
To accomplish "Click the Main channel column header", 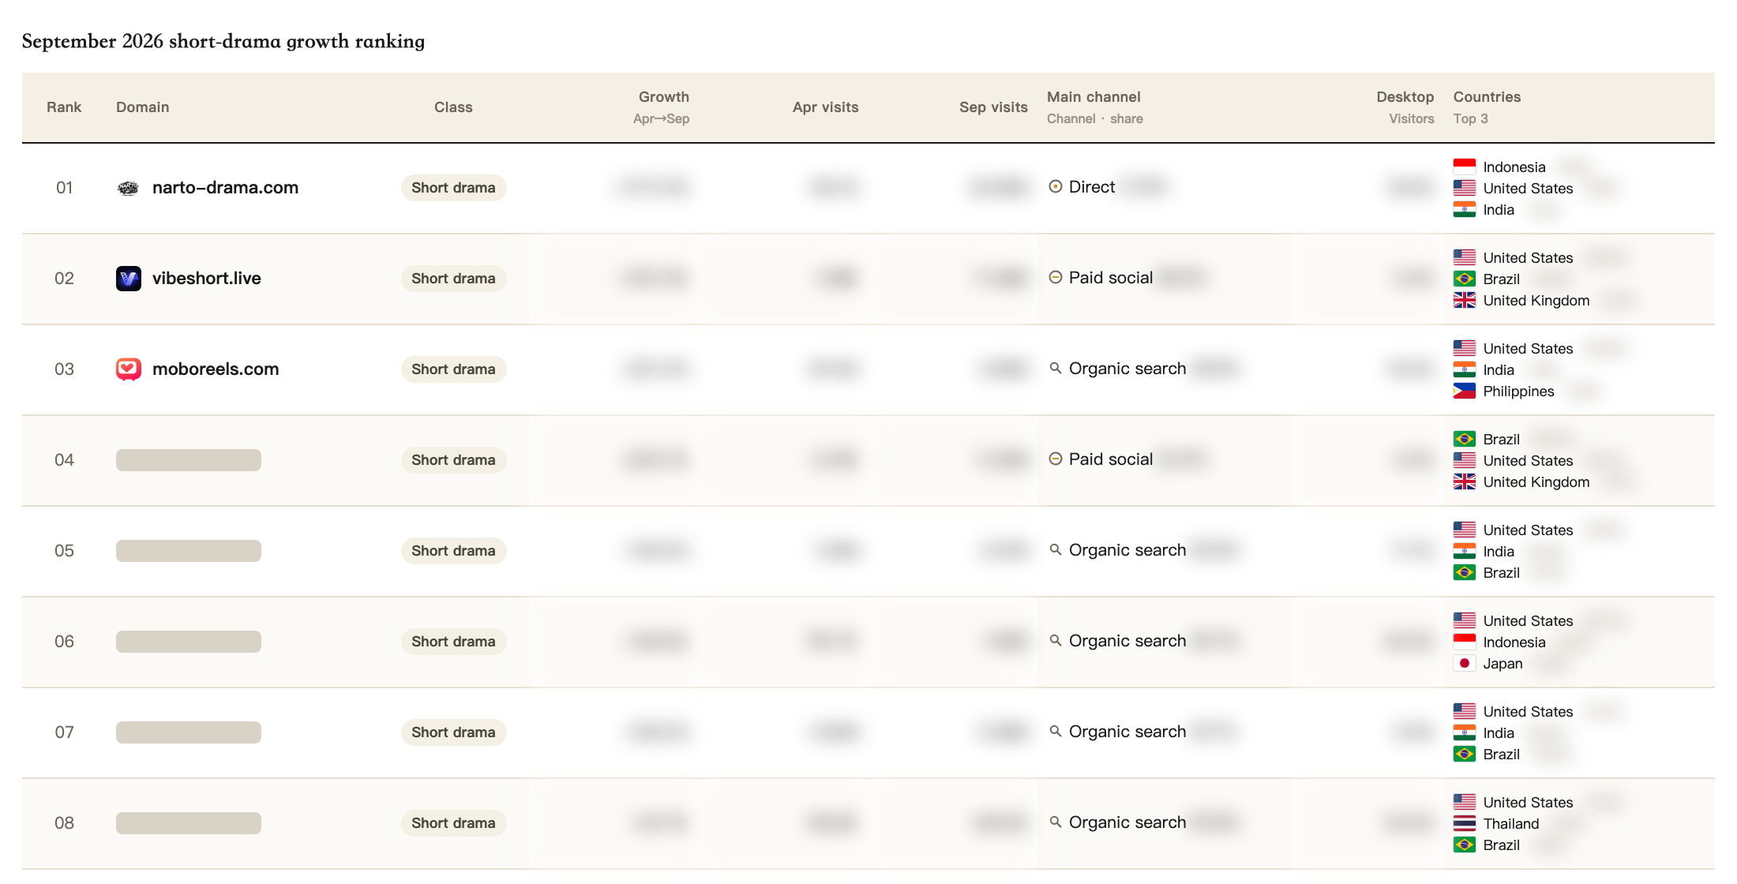I will click(x=1094, y=107).
